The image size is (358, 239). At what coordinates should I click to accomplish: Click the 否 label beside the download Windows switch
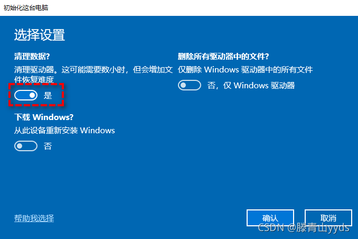(48, 146)
